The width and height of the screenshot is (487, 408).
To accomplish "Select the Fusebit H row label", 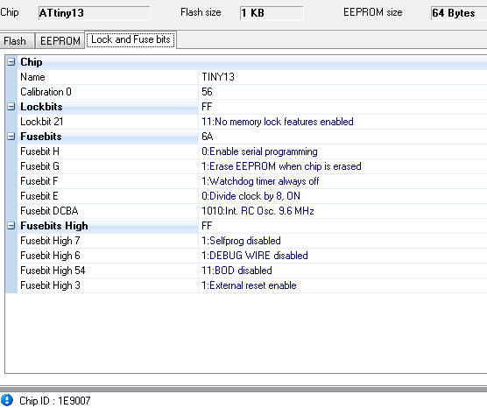I will [x=39, y=151].
